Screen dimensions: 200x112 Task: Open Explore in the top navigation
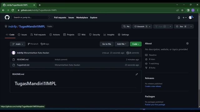(94, 17)
